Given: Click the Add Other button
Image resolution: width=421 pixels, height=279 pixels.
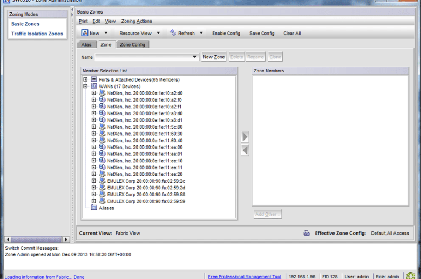Looking at the screenshot, I should pos(267,214).
